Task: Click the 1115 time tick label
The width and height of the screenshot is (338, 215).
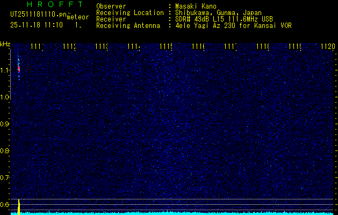Action: [166, 46]
